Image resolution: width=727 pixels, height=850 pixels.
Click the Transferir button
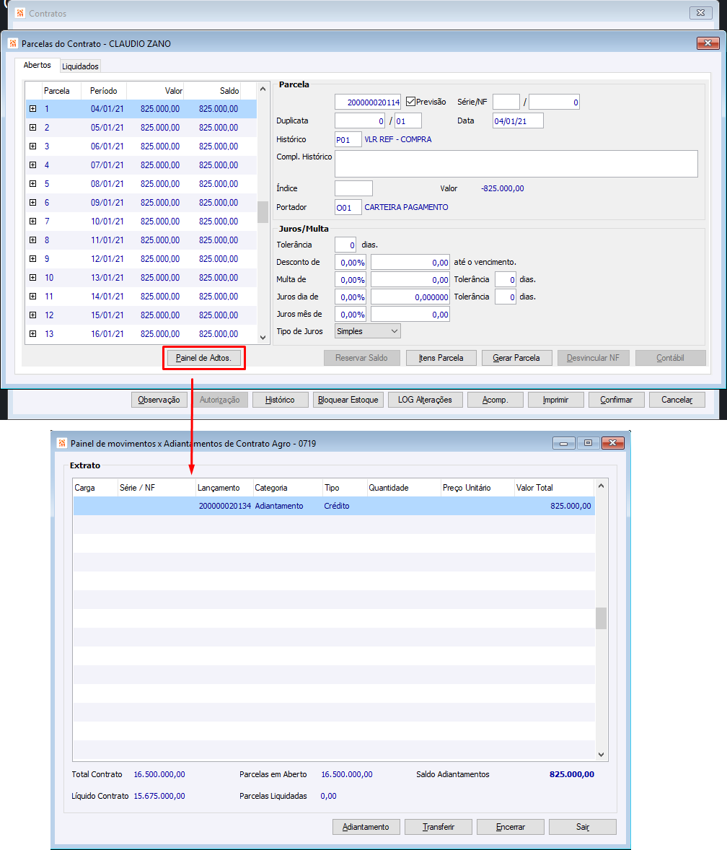(439, 827)
